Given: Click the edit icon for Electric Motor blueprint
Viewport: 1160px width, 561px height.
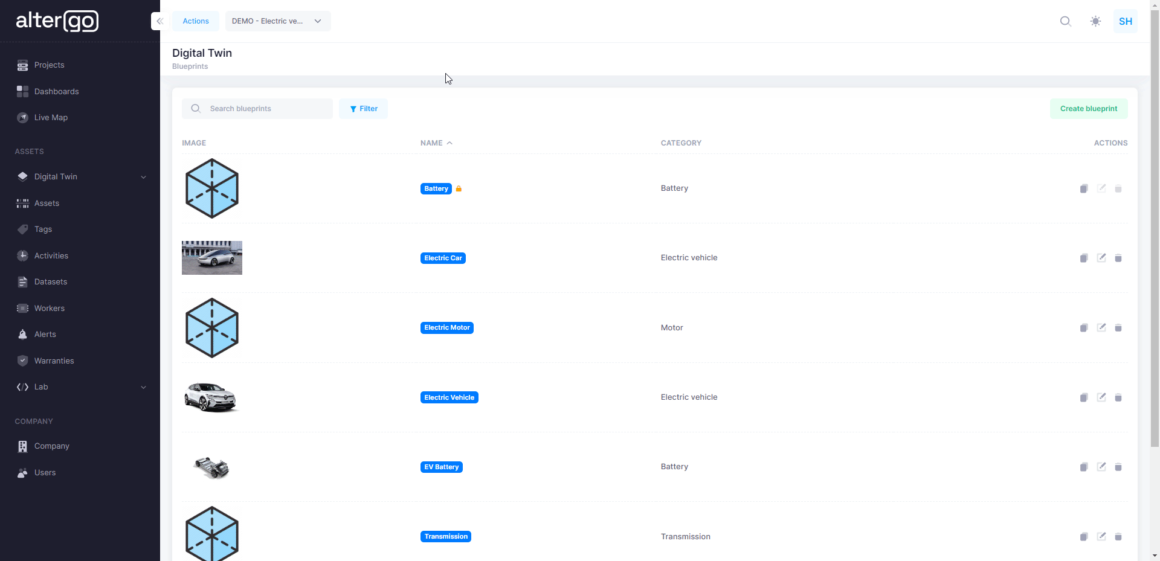Looking at the screenshot, I should (1101, 327).
